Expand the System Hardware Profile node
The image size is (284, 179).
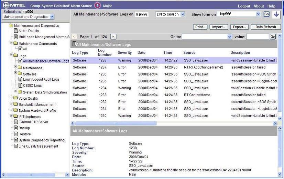click(x=11, y=109)
